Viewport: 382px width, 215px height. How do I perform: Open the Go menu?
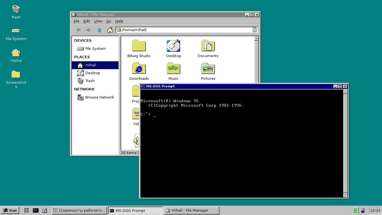pyautogui.click(x=109, y=21)
